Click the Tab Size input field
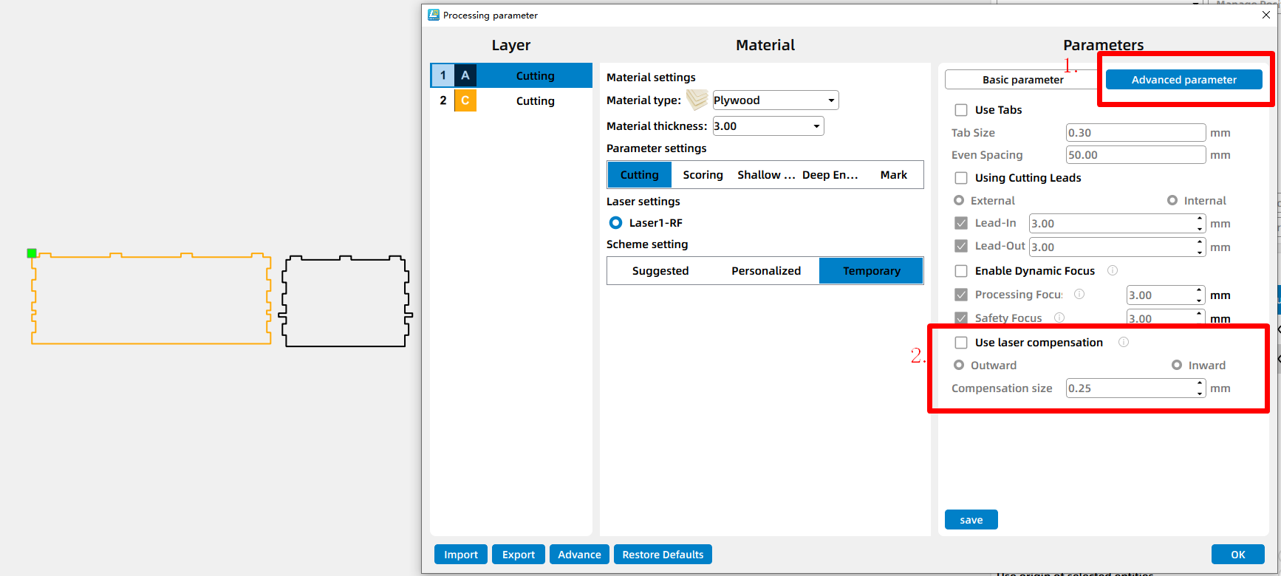This screenshot has height=576, width=1281. (x=1136, y=133)
